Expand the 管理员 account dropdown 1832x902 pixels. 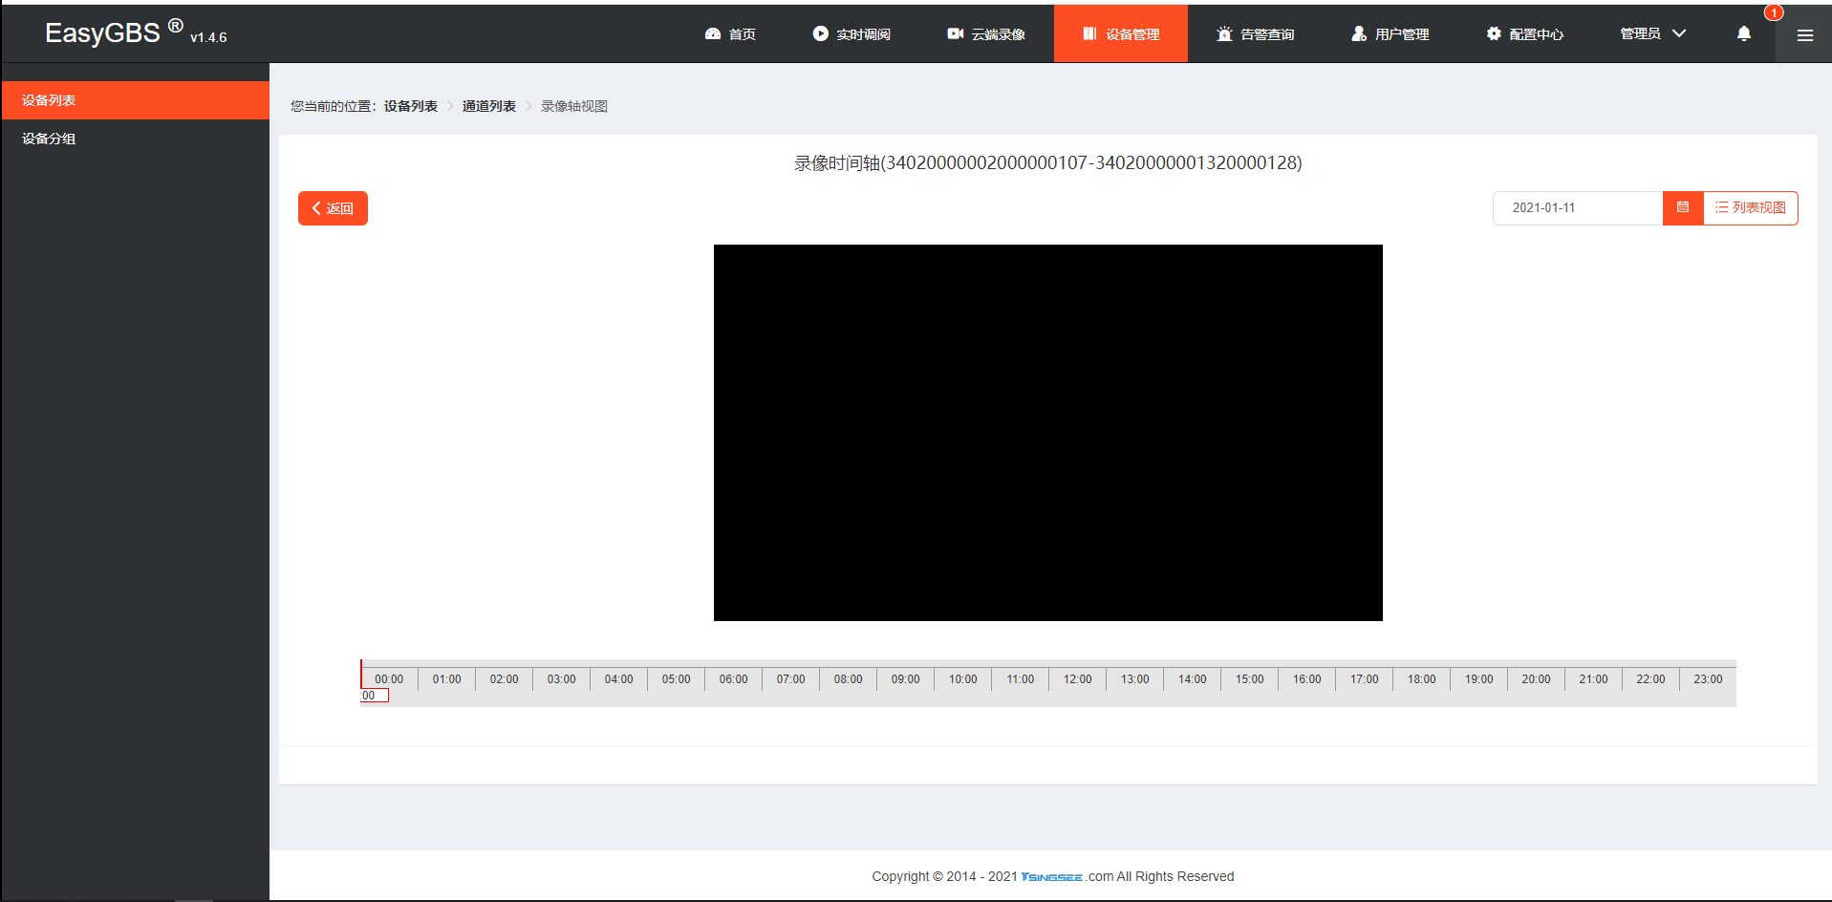pos(1652,34)
